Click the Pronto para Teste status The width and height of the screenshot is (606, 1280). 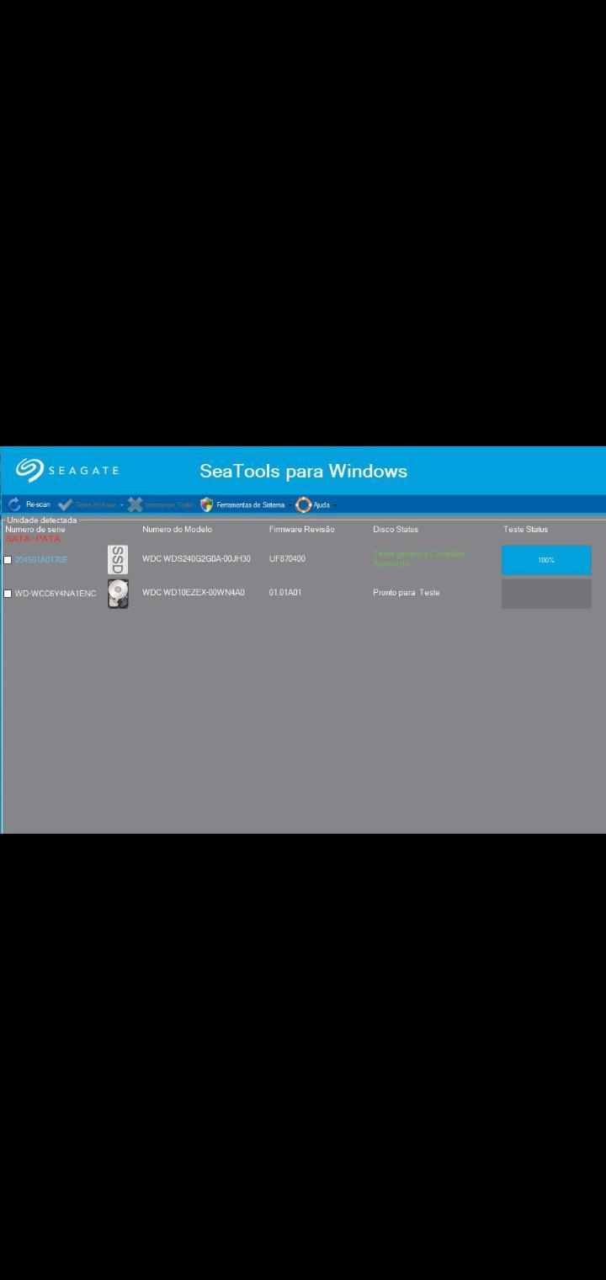pos(407,593)
